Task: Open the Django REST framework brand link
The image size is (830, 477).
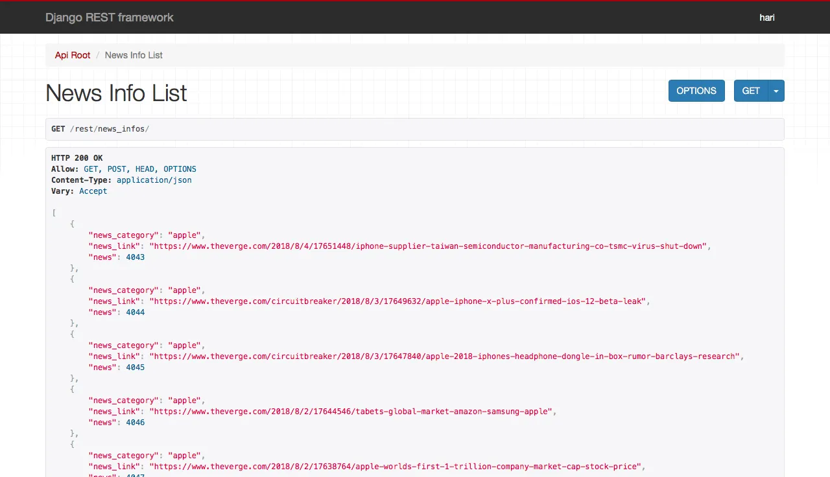Action: pos(110,17)
